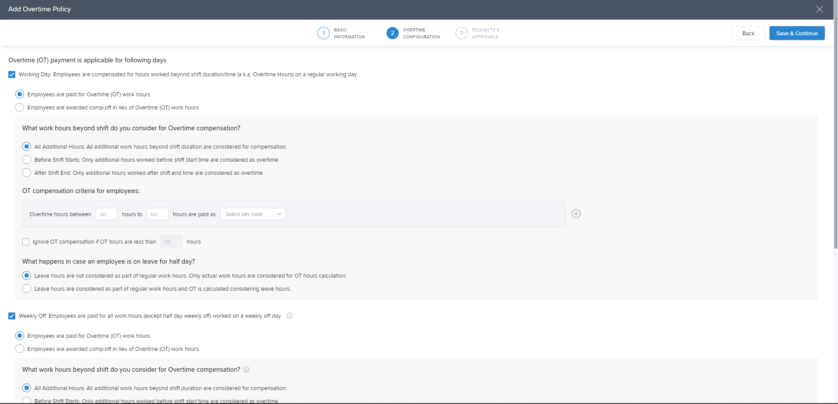Click step 1 Basic Information circle
The height and width of the screenshot is (404, 838).
pyautogui.click(x=323, y=33)
